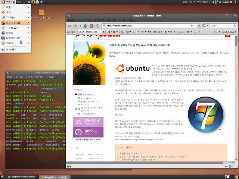Click the blog post title about Grub
This screenshot has width=239, height=179.
[x=140, y=45]
